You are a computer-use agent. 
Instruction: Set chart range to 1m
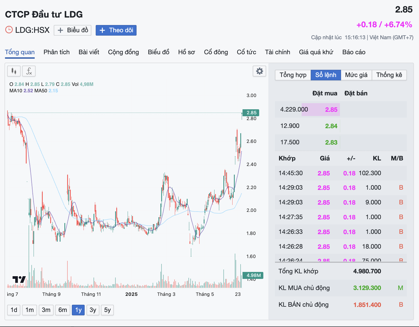pos(30,310)
